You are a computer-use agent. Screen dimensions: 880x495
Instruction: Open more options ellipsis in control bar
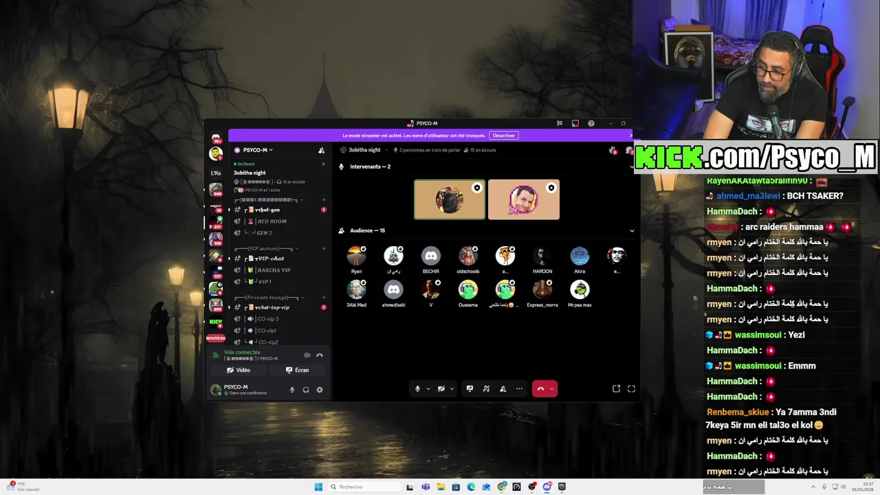coord(519,388)
